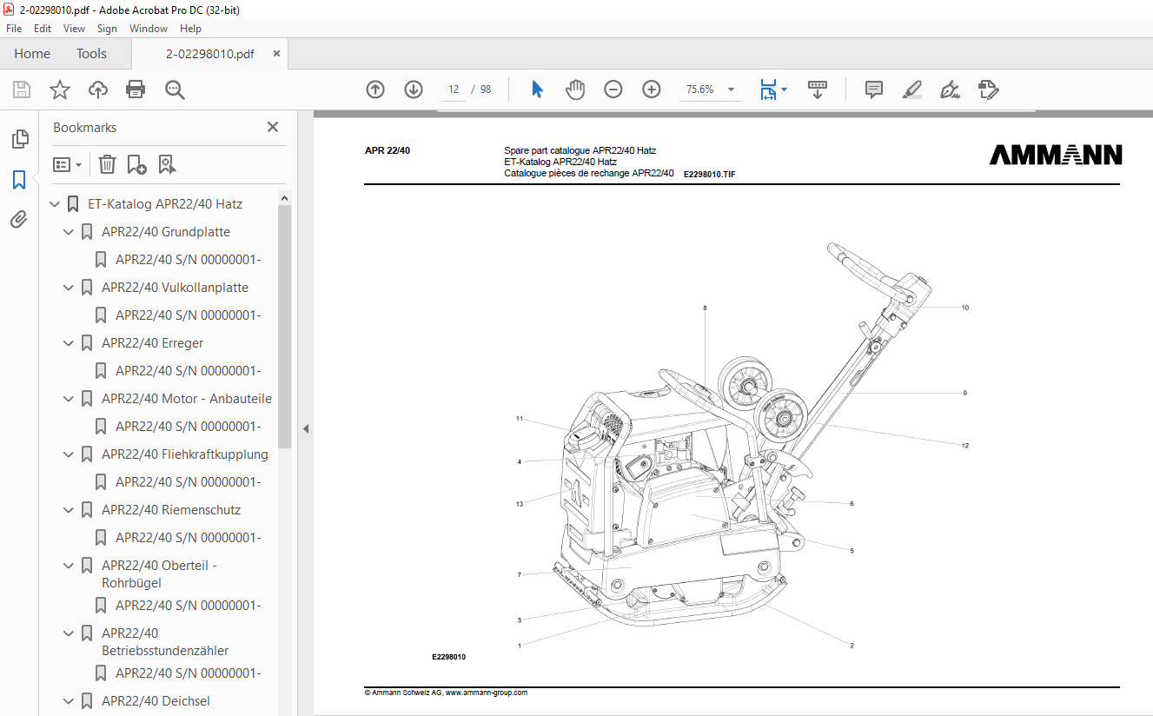Open the Edit menu
This screenshot has height=716, width=1153.
click(43, 29)
